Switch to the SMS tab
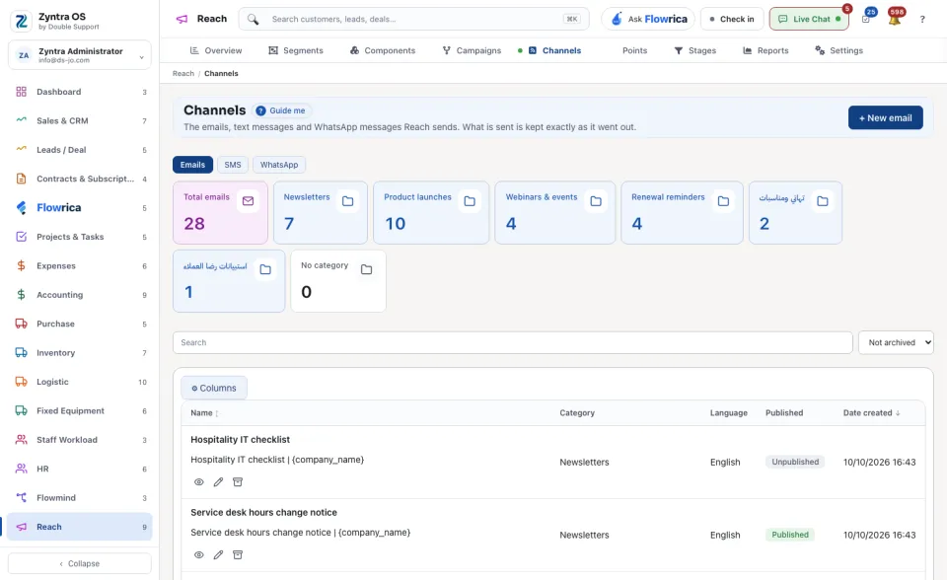Viewport: 947px width, 580px height. click(x=233, y=165)
